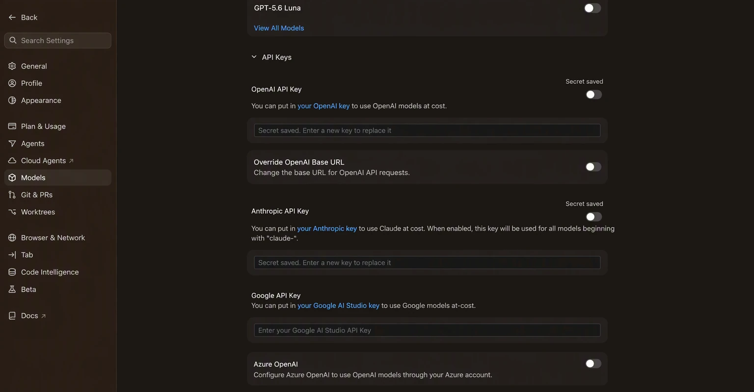Click the Anthropic API key input field
This screenshot has height=392, width=754.
click(x=427, y=263)
